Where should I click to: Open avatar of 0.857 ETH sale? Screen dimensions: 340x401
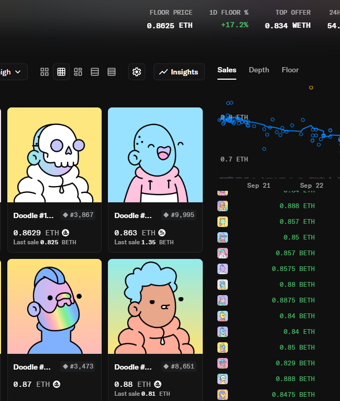pyautogui.click(x=223, y=222)
